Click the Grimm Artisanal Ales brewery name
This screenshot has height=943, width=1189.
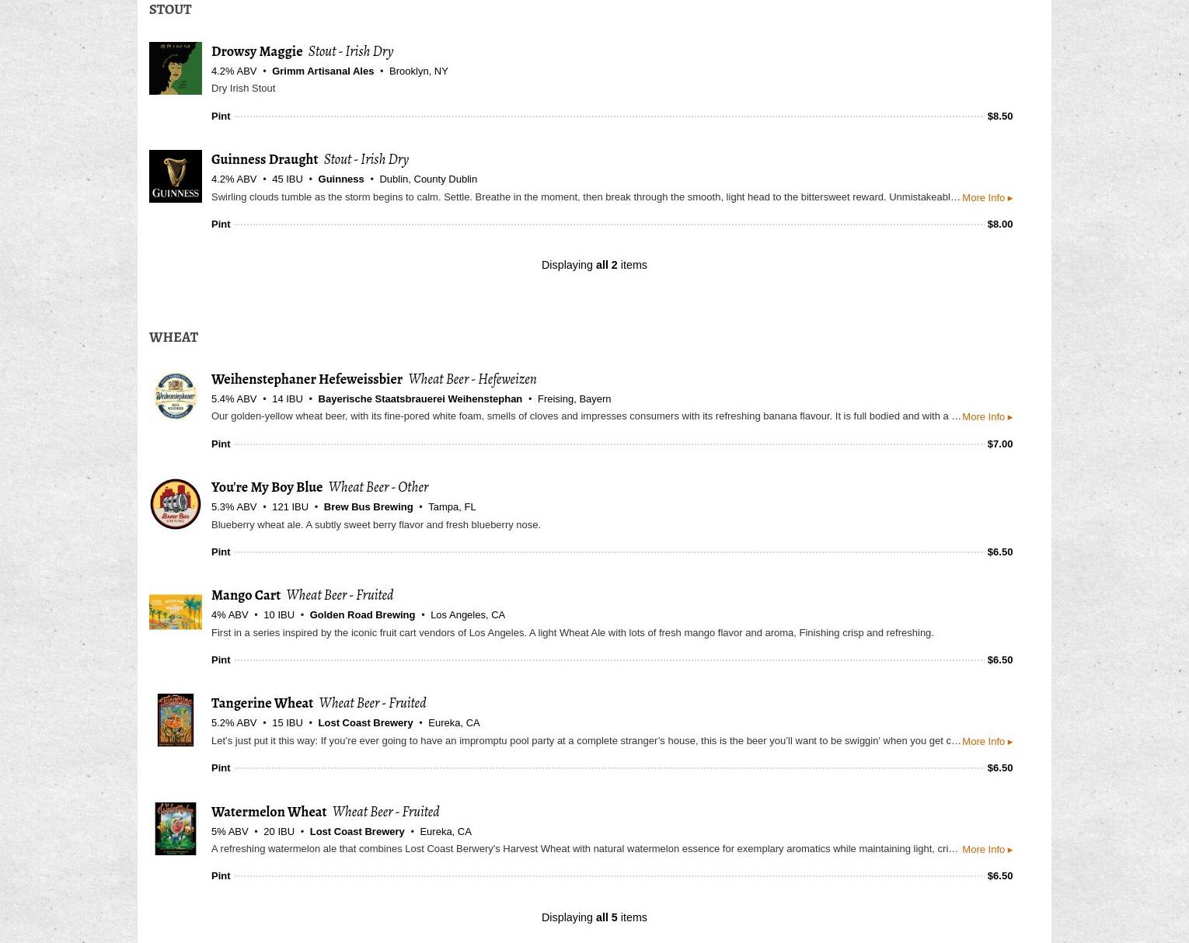[x=323, y=71]
